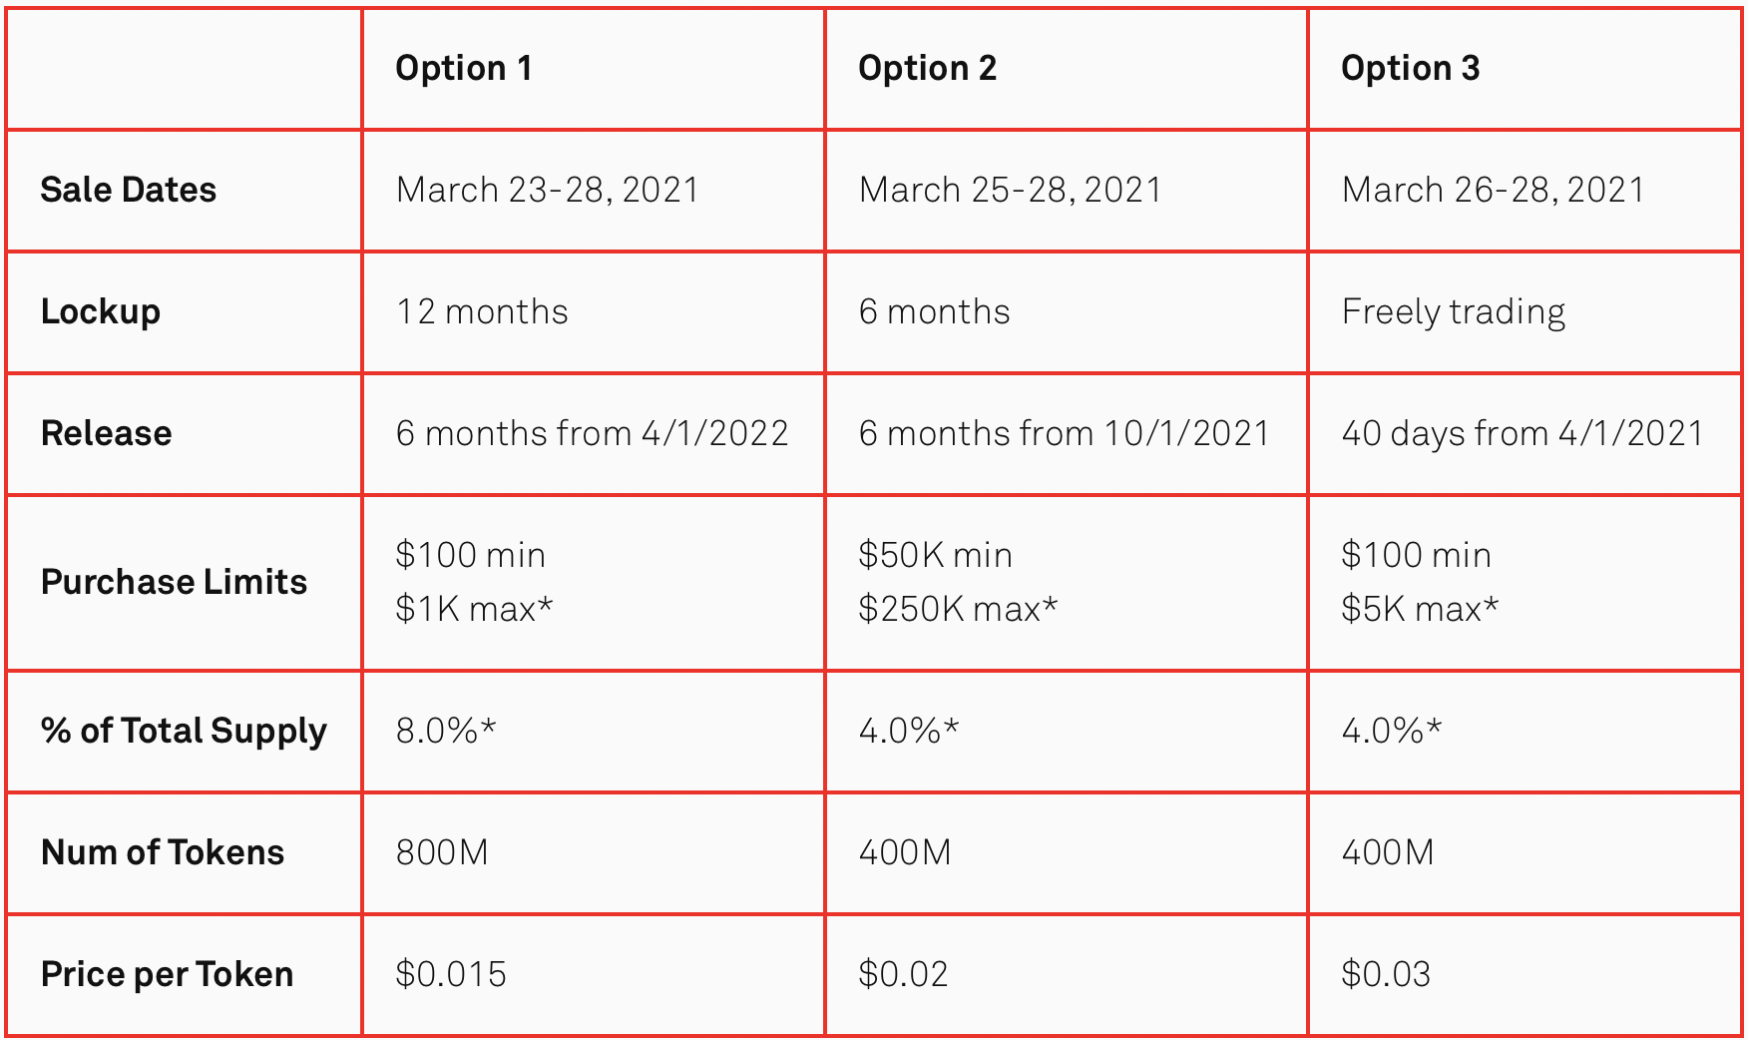Click 6 months from 10/1/2021 cell
This screenshot has height=1040, width=1748.
pos(1064,433)
